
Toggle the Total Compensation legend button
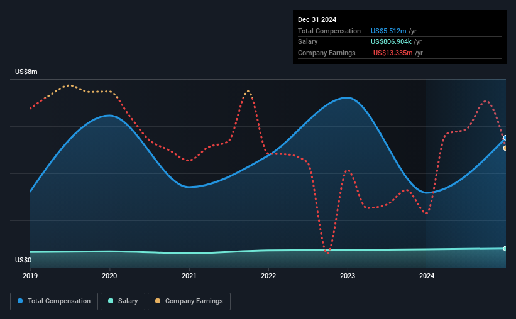pyautogui.click(x=54, y=301)
